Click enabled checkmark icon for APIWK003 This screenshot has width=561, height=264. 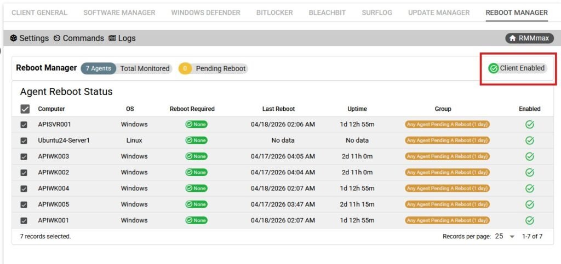pyautogui.click(x=530, y=156)
